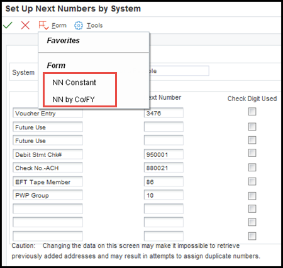This screenshot has width=283, height=268.
Task: Click the PWP Group description field
Action: [x=48, y=195]
